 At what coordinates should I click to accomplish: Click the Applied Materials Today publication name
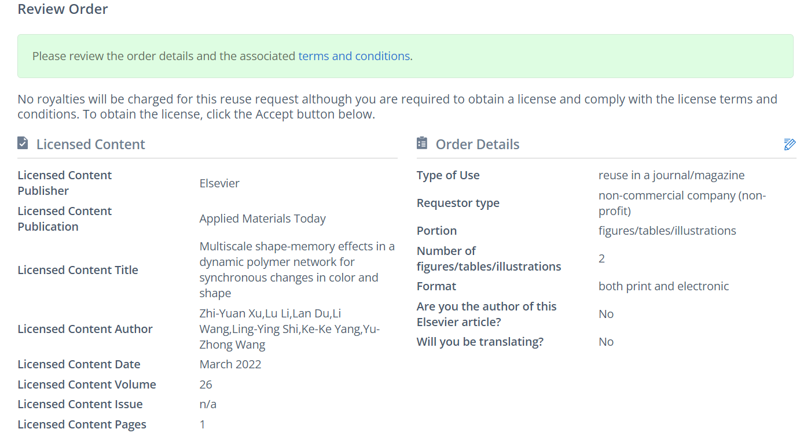(262, 219)
